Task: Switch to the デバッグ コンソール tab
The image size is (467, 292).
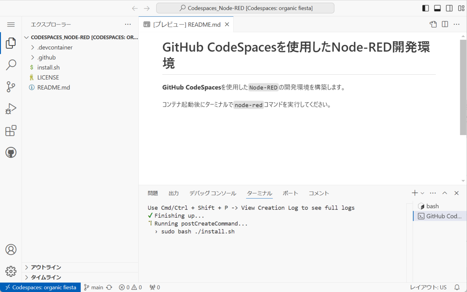Action: (212, 193)
